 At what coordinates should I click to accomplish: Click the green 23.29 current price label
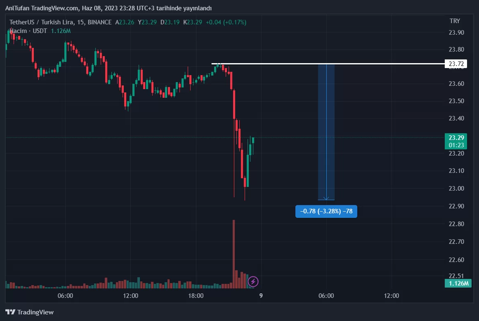[x=457, y=138]
